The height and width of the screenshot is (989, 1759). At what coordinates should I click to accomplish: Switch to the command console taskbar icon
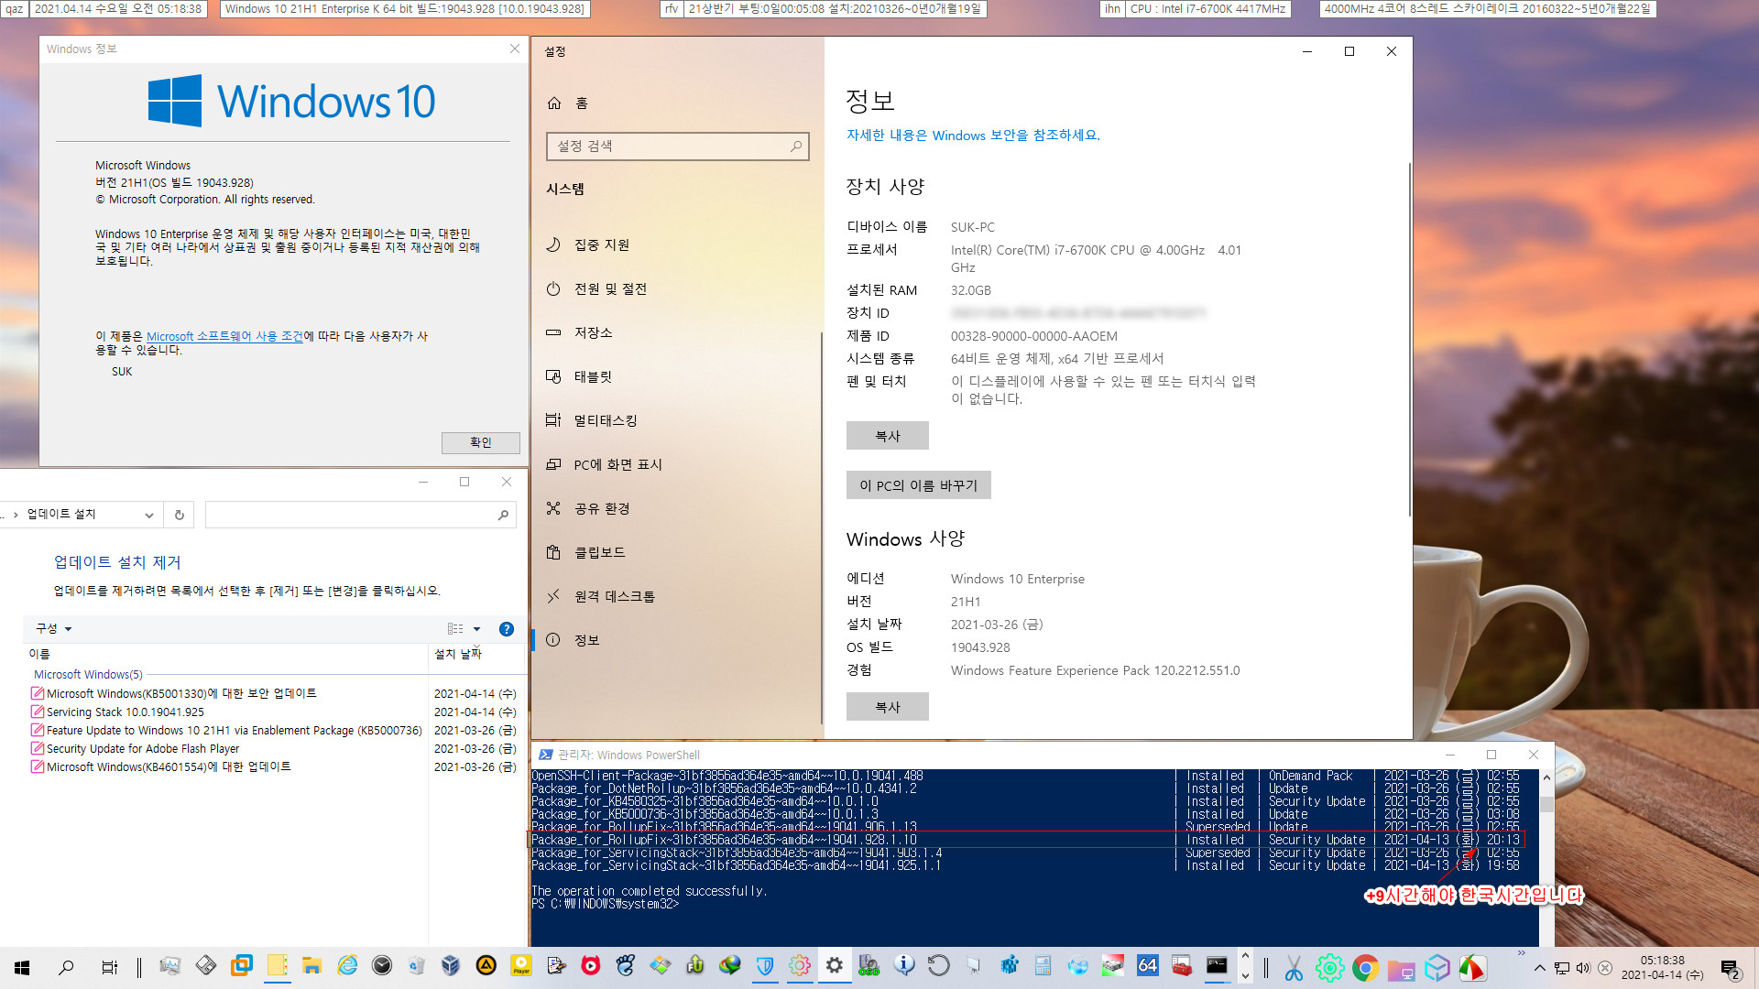[x=1217, y=965]
